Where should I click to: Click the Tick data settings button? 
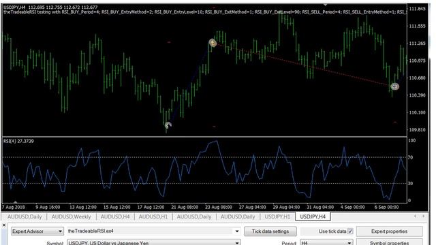pyautogui.click(x=270, y=231)
